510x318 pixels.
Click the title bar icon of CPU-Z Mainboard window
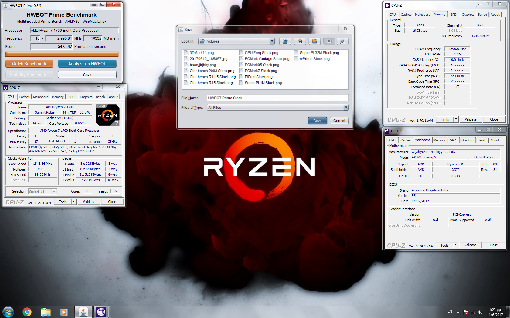387,131
